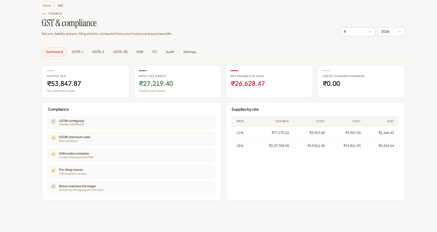This screenshot has height=232, width=437.
Task: Click the GSTIN 29AABCA9999K1ZX text
Action: pyautogui.click(x=72, y=125)
